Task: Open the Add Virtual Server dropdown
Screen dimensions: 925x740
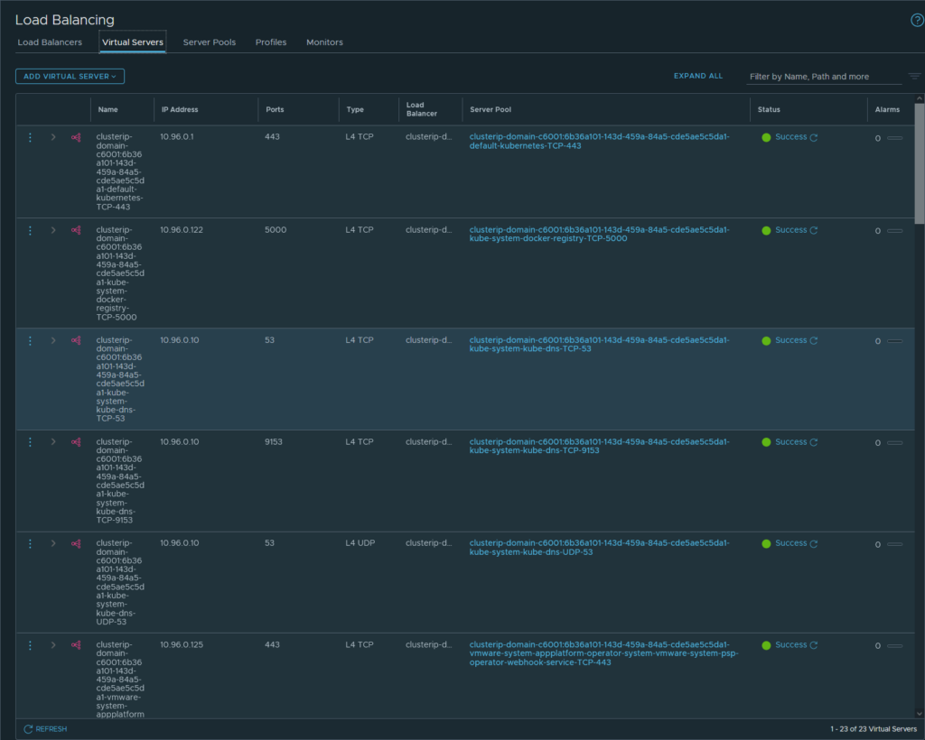Action: pos(70,76)
